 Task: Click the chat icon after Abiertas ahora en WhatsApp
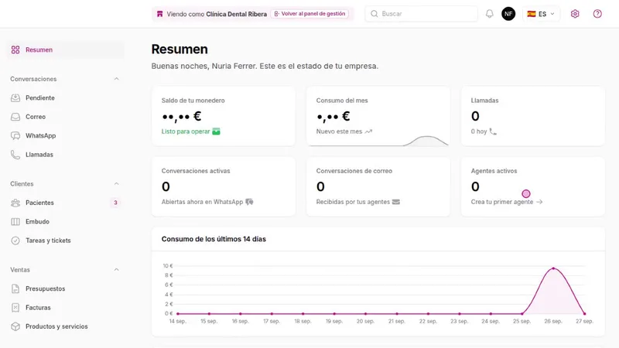tap(249, 202)
